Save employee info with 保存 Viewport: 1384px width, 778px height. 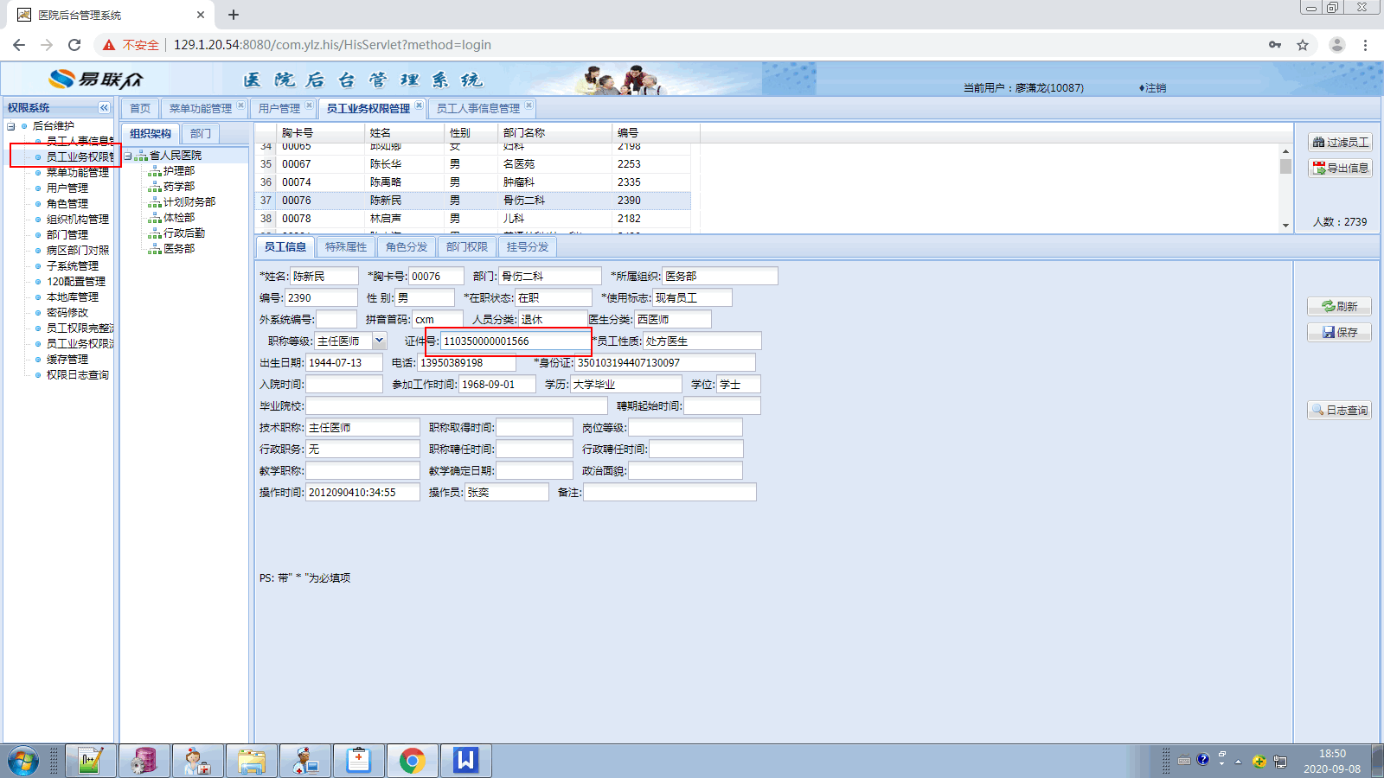pyautogui.click(x=1339, y=332)
